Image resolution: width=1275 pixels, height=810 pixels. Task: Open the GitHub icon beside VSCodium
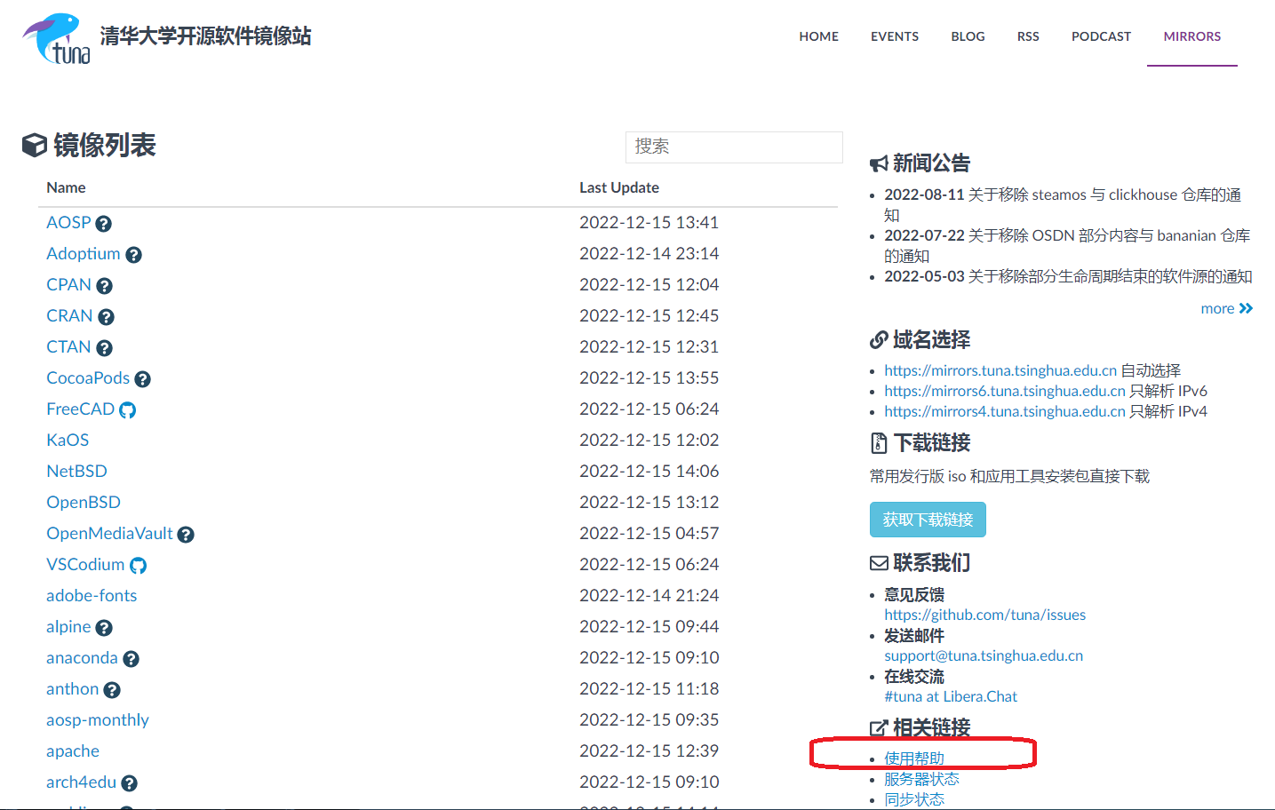[138, 566]
